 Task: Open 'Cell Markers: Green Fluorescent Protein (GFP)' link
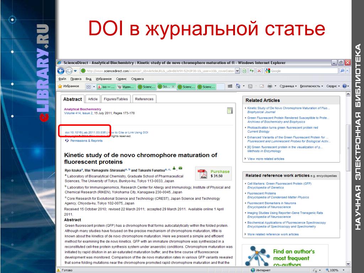pos(279,184)
